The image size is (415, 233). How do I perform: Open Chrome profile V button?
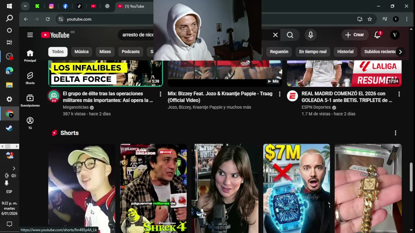coord(396,19)
